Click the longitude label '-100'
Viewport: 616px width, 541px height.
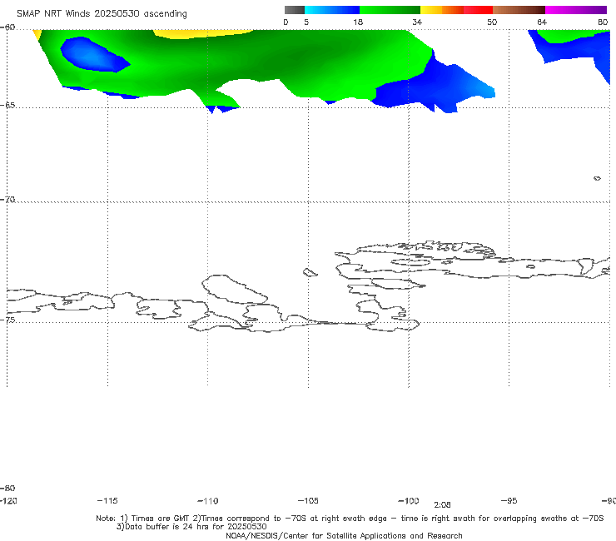click(x=409, y=500)
